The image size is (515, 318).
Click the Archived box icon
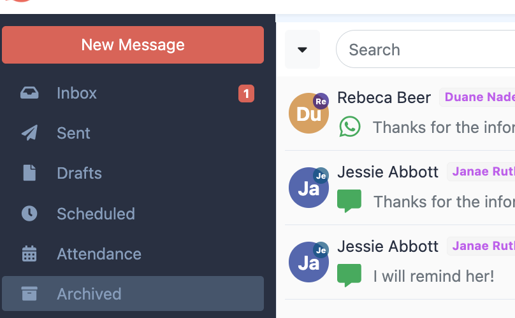[29, 294]
